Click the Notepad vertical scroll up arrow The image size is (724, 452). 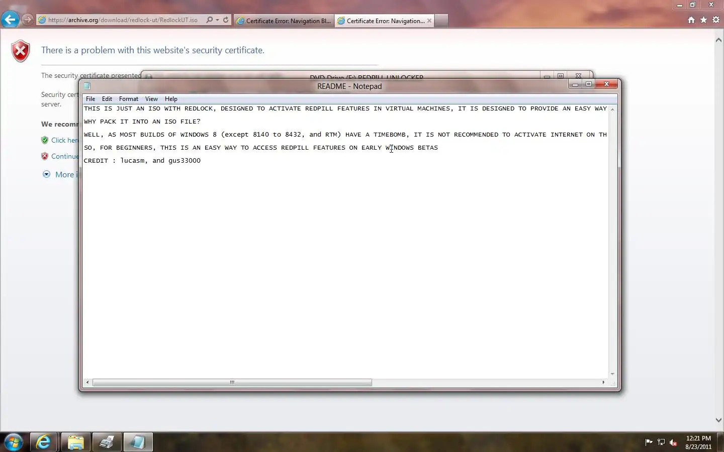tap(612, 109)
